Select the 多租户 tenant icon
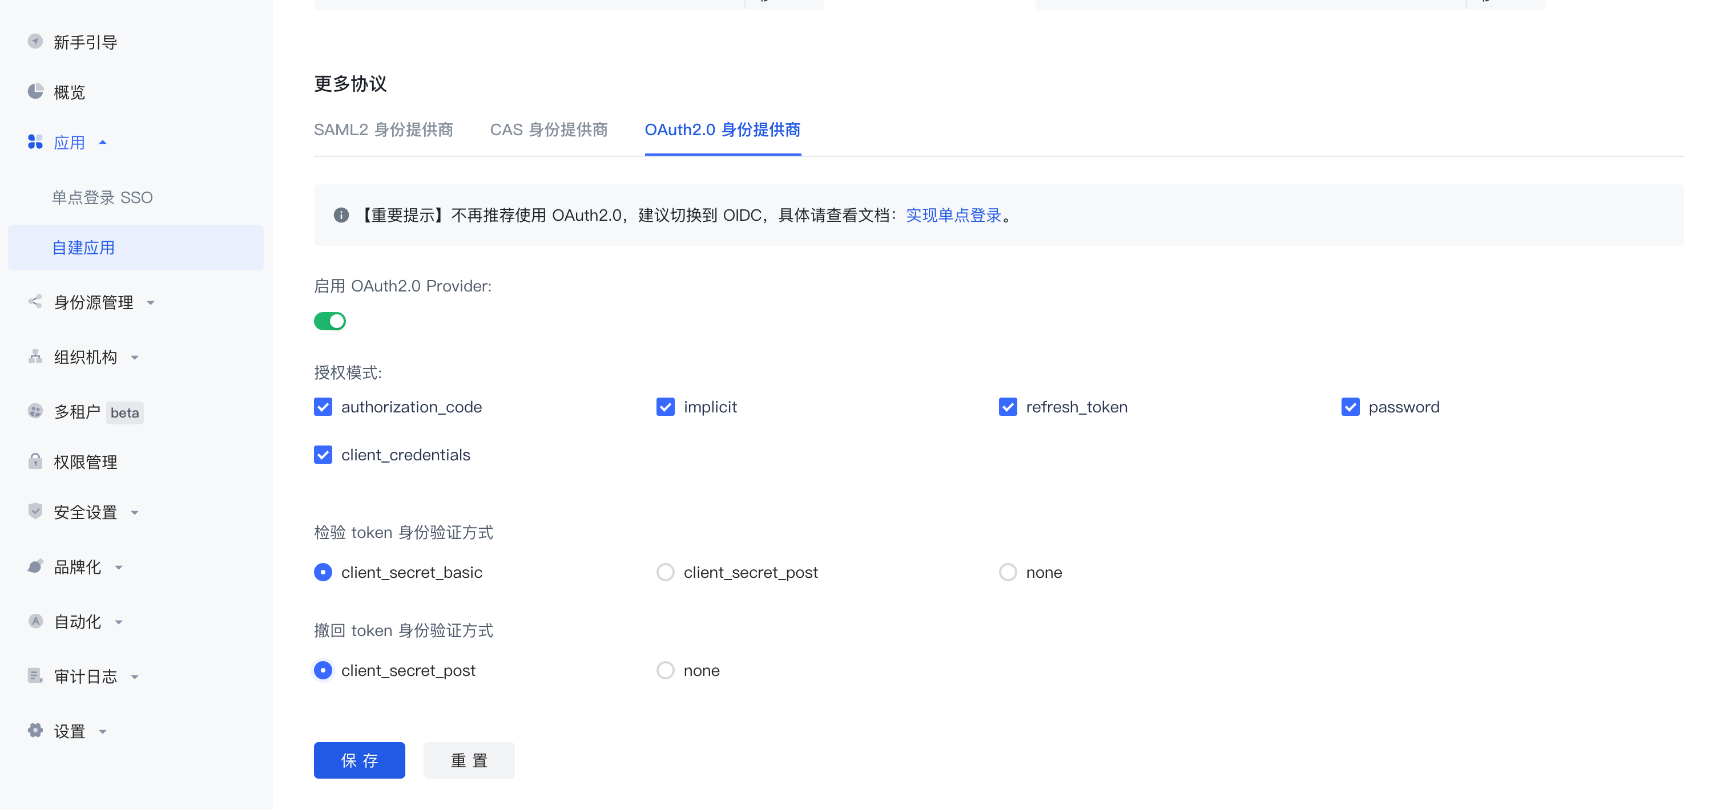Screen dimensions: 1724x810 (35, 412)
